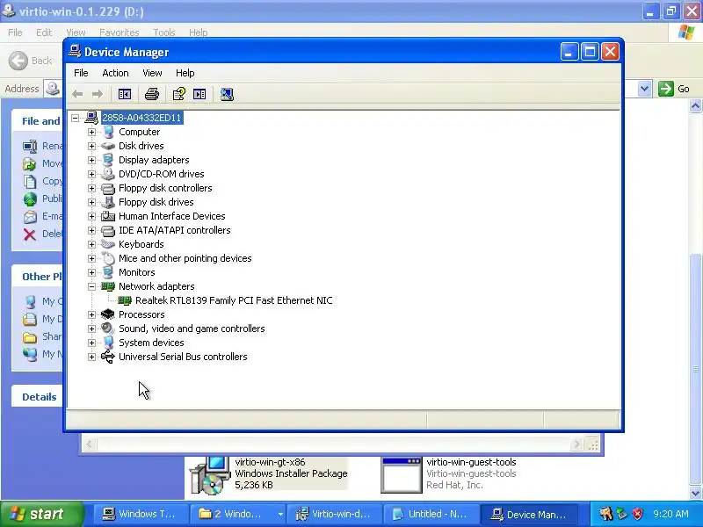Viewport: 703px width, 527px height.
Task: Expand the Display adapters node
Action: point(92,160)
